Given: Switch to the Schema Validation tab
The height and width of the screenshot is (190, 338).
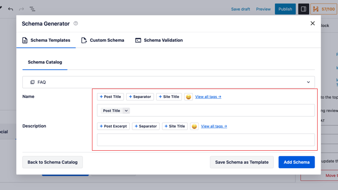Looking at the screenshot, I should coord(159,40).
